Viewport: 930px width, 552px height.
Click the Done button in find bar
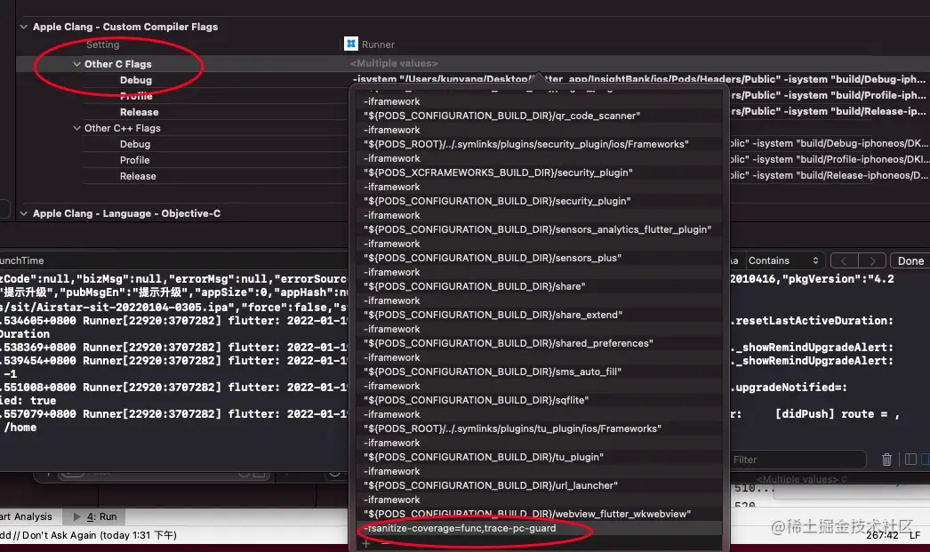(x=910, y=260)
